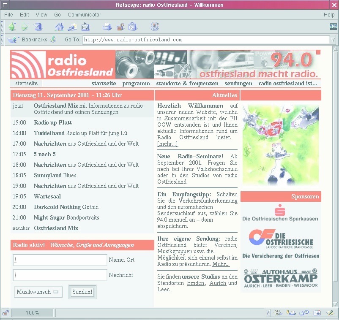Open the Musikwunsch dropdown
This screenshot has width=339, height=320.
(38, 292)
